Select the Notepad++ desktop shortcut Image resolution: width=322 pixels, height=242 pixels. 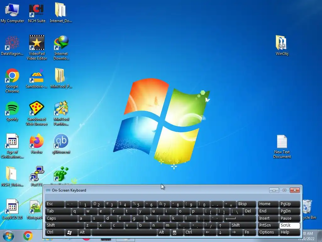[35, 209]
